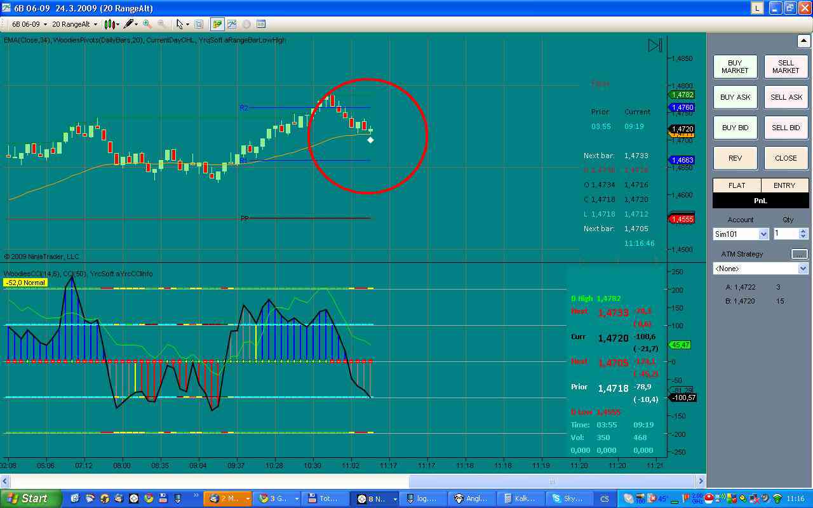Click the SELL ASK button
The height and width of the screenshot is (508, 813).
(x=786, y=97)
